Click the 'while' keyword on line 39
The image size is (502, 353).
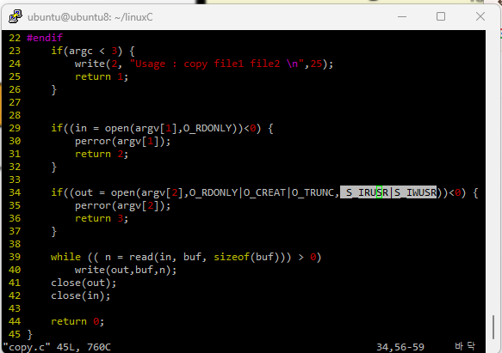tap(65, 257)
